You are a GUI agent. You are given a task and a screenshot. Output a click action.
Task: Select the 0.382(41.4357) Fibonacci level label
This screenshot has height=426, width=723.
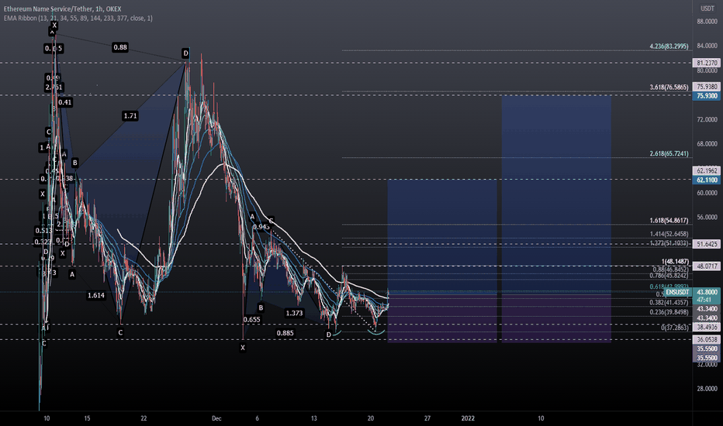pyautogui.click(x=669, y=303)
